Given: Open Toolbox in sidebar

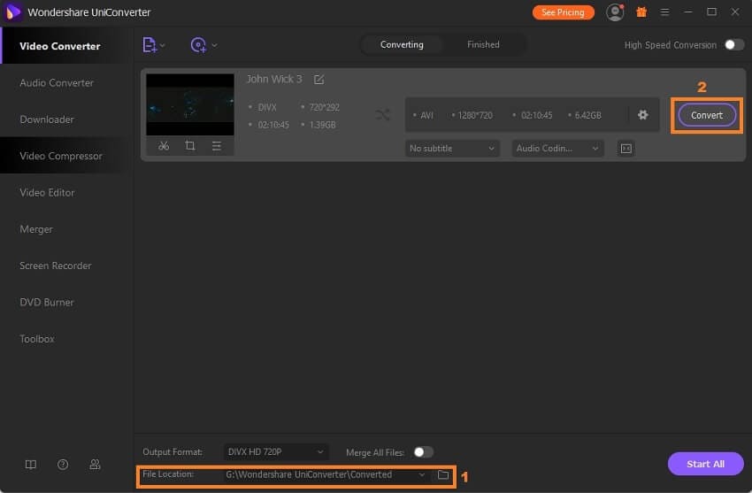Looking at the screenshot, I should [x=37, y=339].
